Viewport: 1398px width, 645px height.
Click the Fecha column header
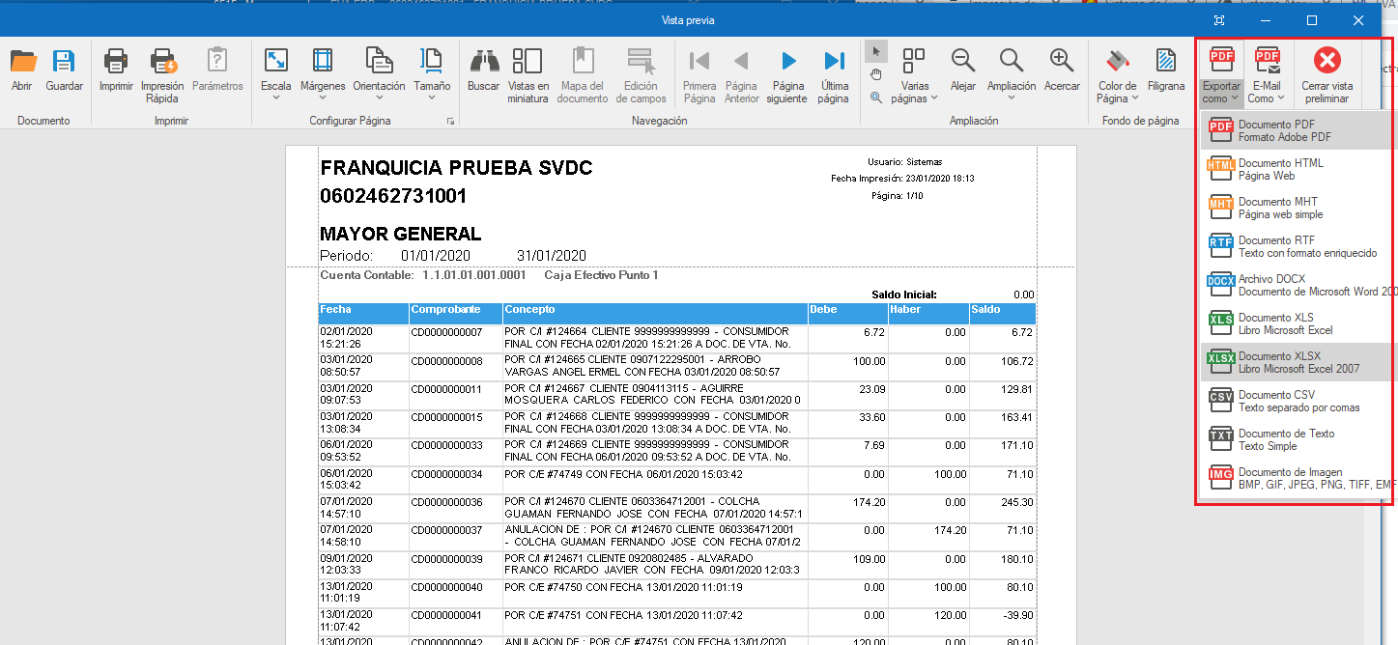click(363, 313)
